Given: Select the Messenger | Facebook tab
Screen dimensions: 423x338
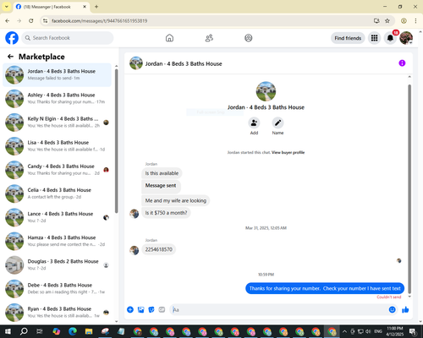Looking at the screenshot, I should (52, 7).
